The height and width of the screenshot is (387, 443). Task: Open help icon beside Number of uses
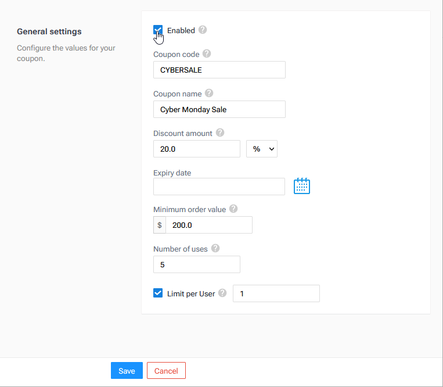tap(215, 248)
